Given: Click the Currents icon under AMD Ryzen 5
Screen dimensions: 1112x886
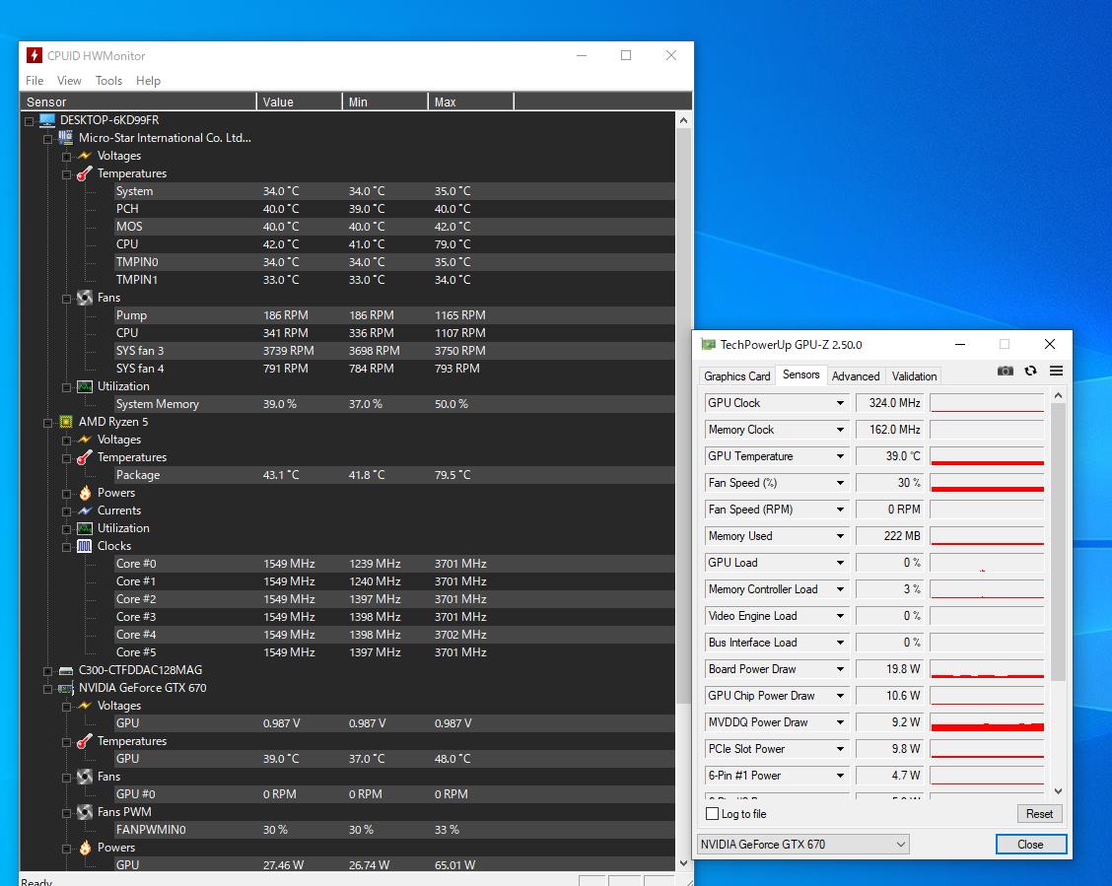Looking at the screenshot, I should point(85,511).
